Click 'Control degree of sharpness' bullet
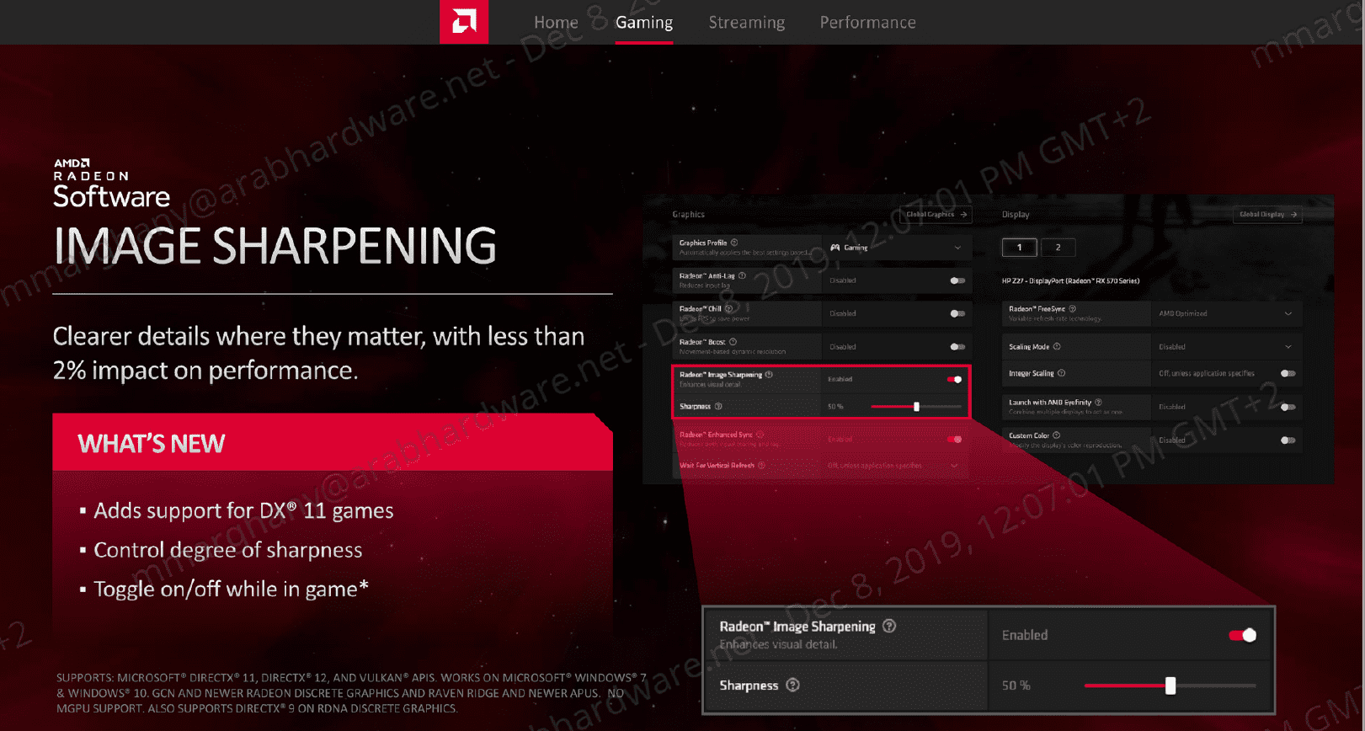Image resolution: width=1365 pixels, height=731 pixels. [x=228, y=550]
